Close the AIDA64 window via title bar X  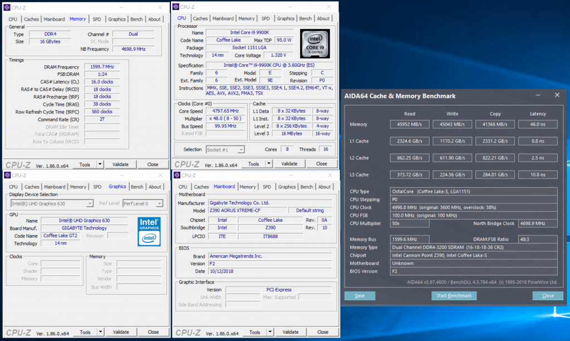coord(557,95)
